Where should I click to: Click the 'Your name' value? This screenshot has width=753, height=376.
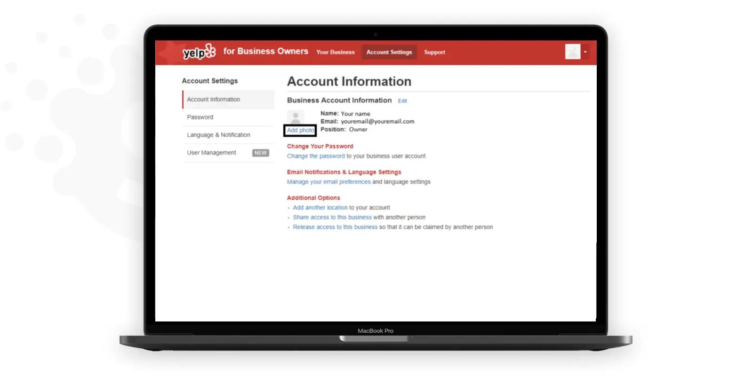355,114
